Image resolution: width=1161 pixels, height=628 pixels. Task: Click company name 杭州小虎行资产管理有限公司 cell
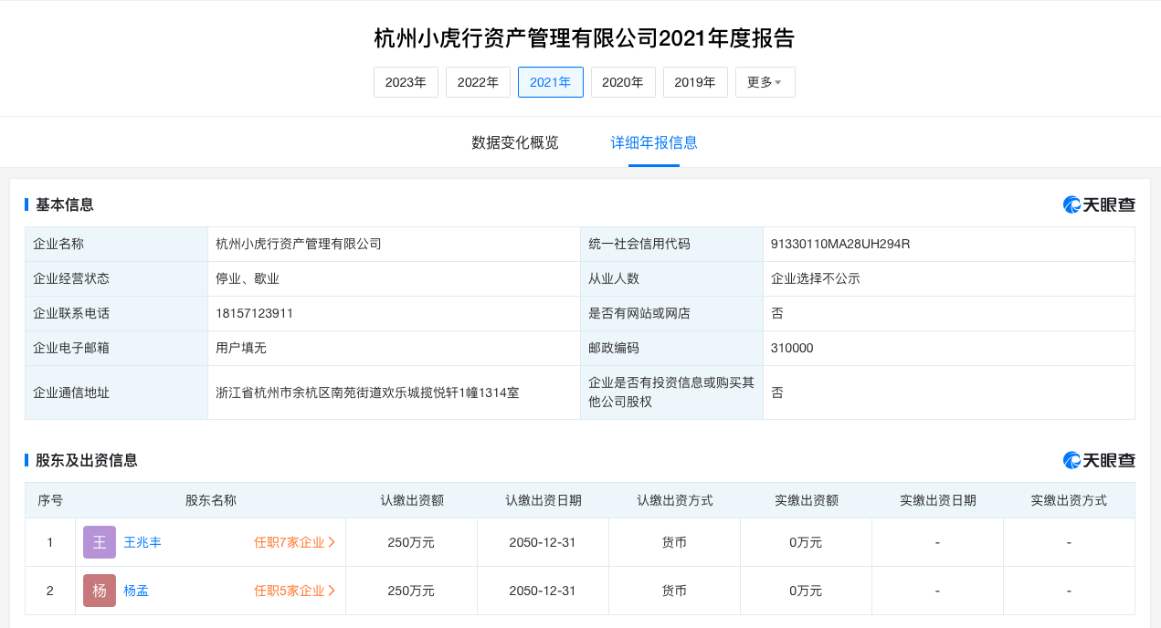tap(394, 244)
